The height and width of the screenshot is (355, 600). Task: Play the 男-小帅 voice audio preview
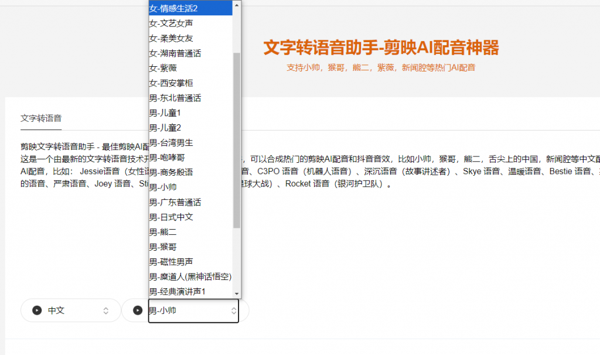pos(138,310)
